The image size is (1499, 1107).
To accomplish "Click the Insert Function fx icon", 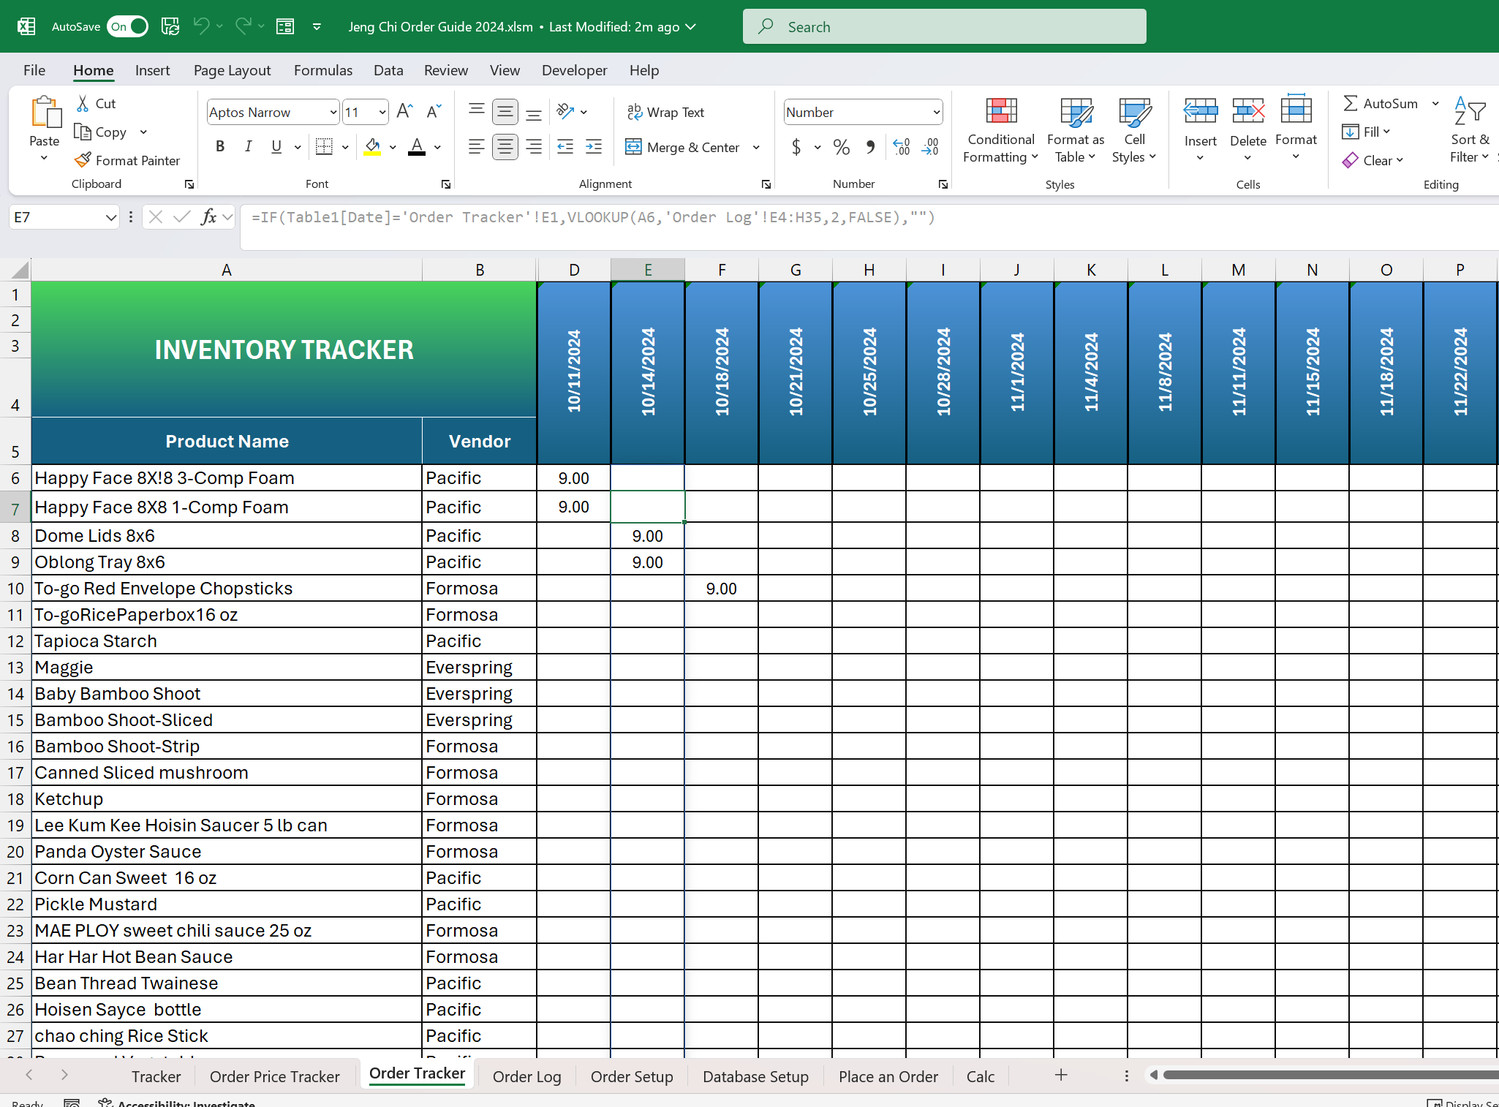I will [x=208, y=217].
